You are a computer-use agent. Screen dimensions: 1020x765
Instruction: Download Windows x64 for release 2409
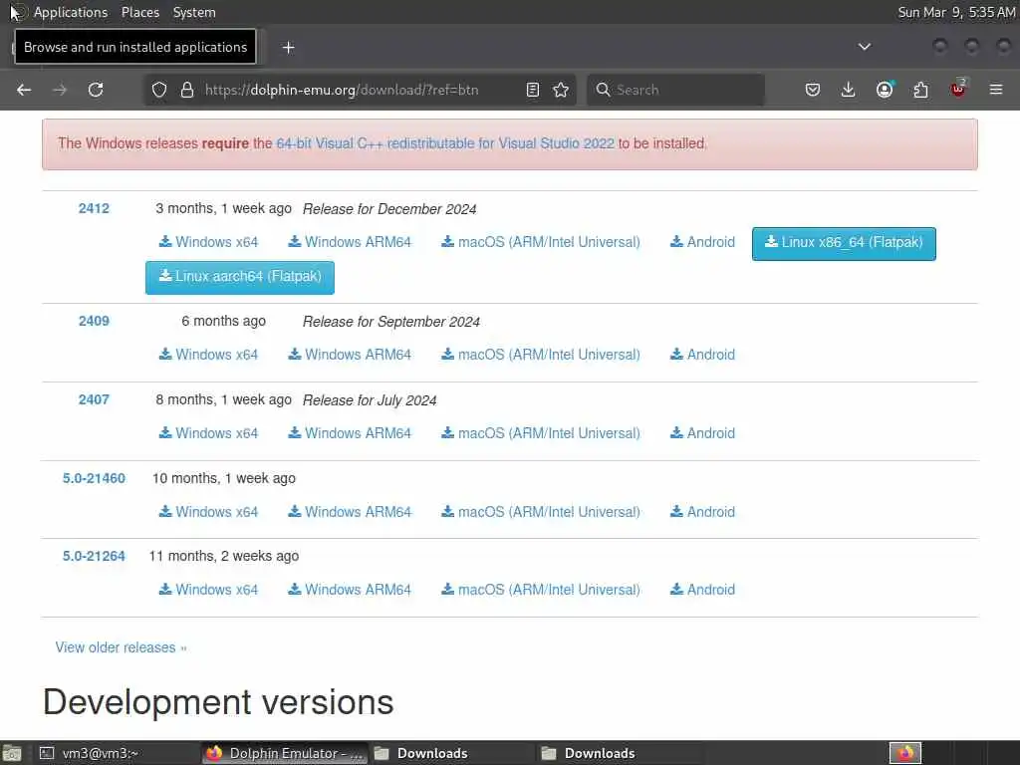coord(209,355)
